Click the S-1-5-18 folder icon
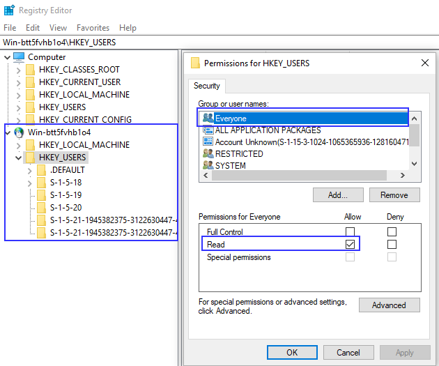Viewport: 439px width, 366px height. (x=41, y=183)
